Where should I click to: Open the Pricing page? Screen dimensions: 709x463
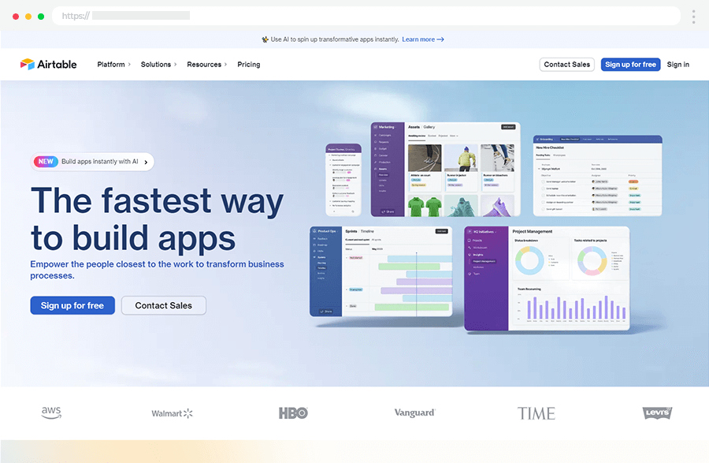click(249, 65)
